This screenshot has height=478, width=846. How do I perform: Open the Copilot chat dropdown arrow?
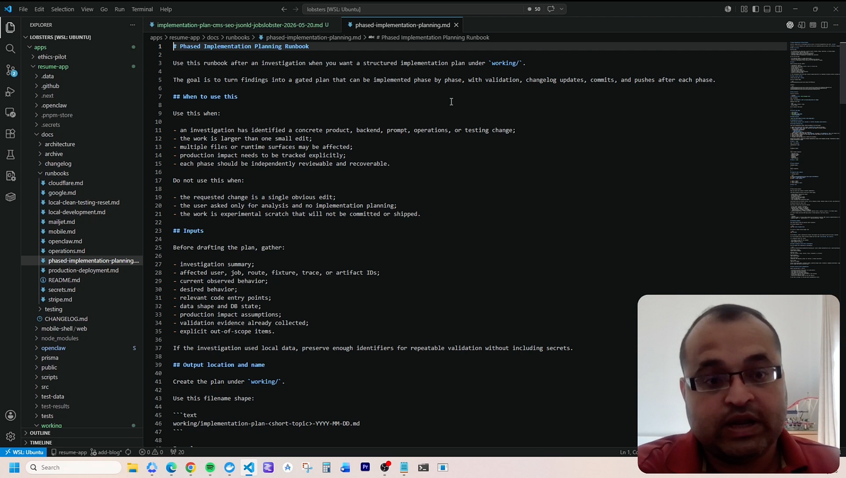click(561, 9)
